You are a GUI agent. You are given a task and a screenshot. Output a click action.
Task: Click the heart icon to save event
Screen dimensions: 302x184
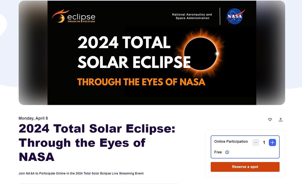pos(270,120)
